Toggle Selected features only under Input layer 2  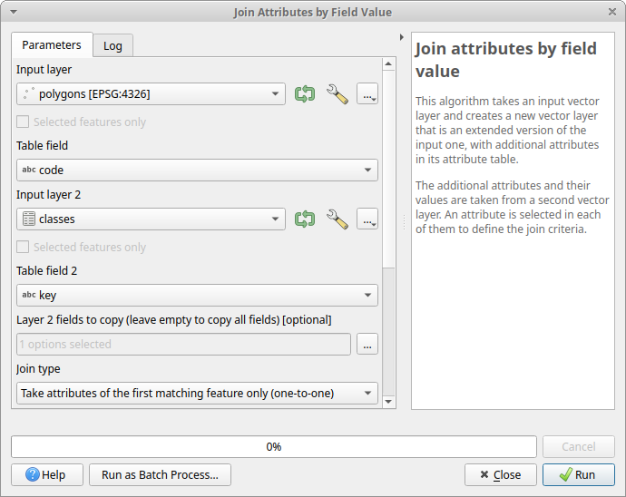tap(24, 247)
